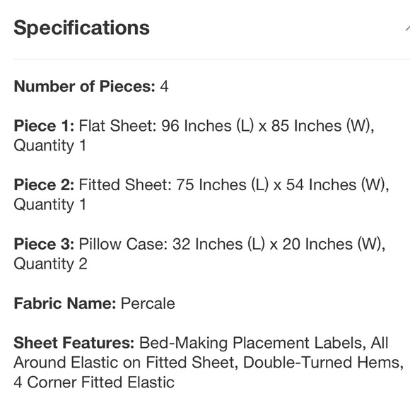This screenshot has width=410, height=410.
Task: Click the Flat Sheet 96 Inches dimensions text
Action: pyautogui.click(x=226, y=126)
